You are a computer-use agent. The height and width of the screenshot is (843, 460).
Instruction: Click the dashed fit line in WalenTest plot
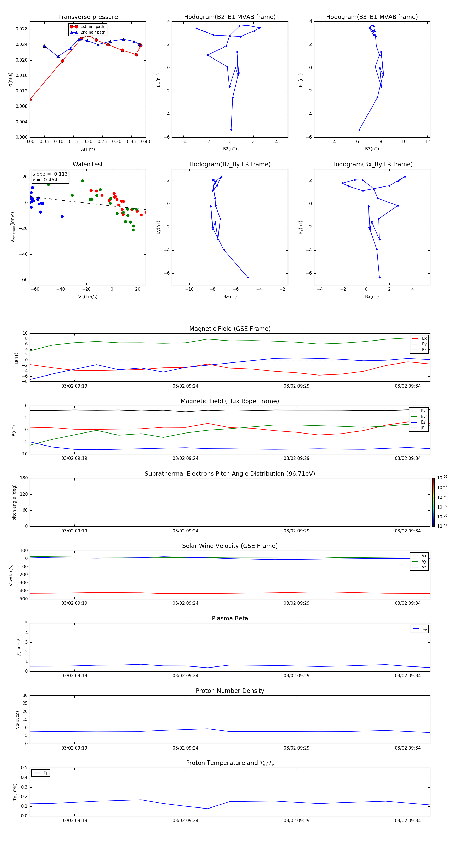tap(88, 204)
